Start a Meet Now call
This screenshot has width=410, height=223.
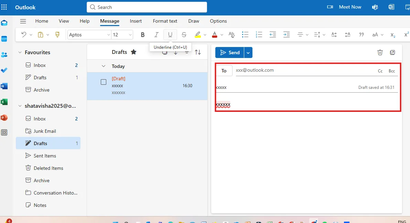(344, 7)
